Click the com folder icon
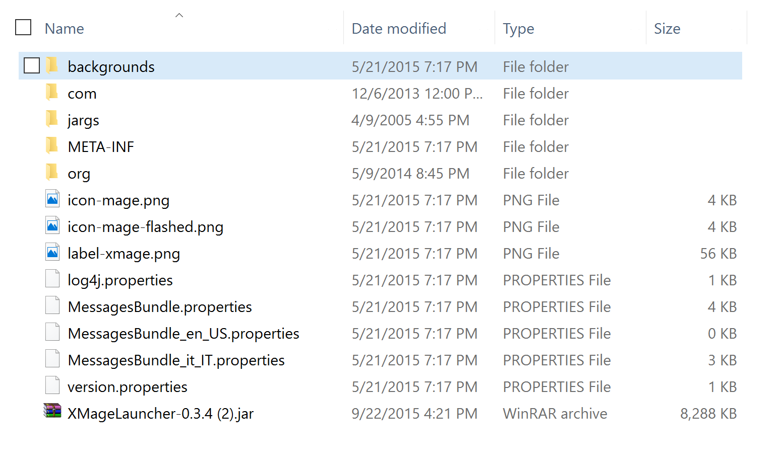Screen dimensions: 781x470 pyautogui.click(x=52, y=92)
